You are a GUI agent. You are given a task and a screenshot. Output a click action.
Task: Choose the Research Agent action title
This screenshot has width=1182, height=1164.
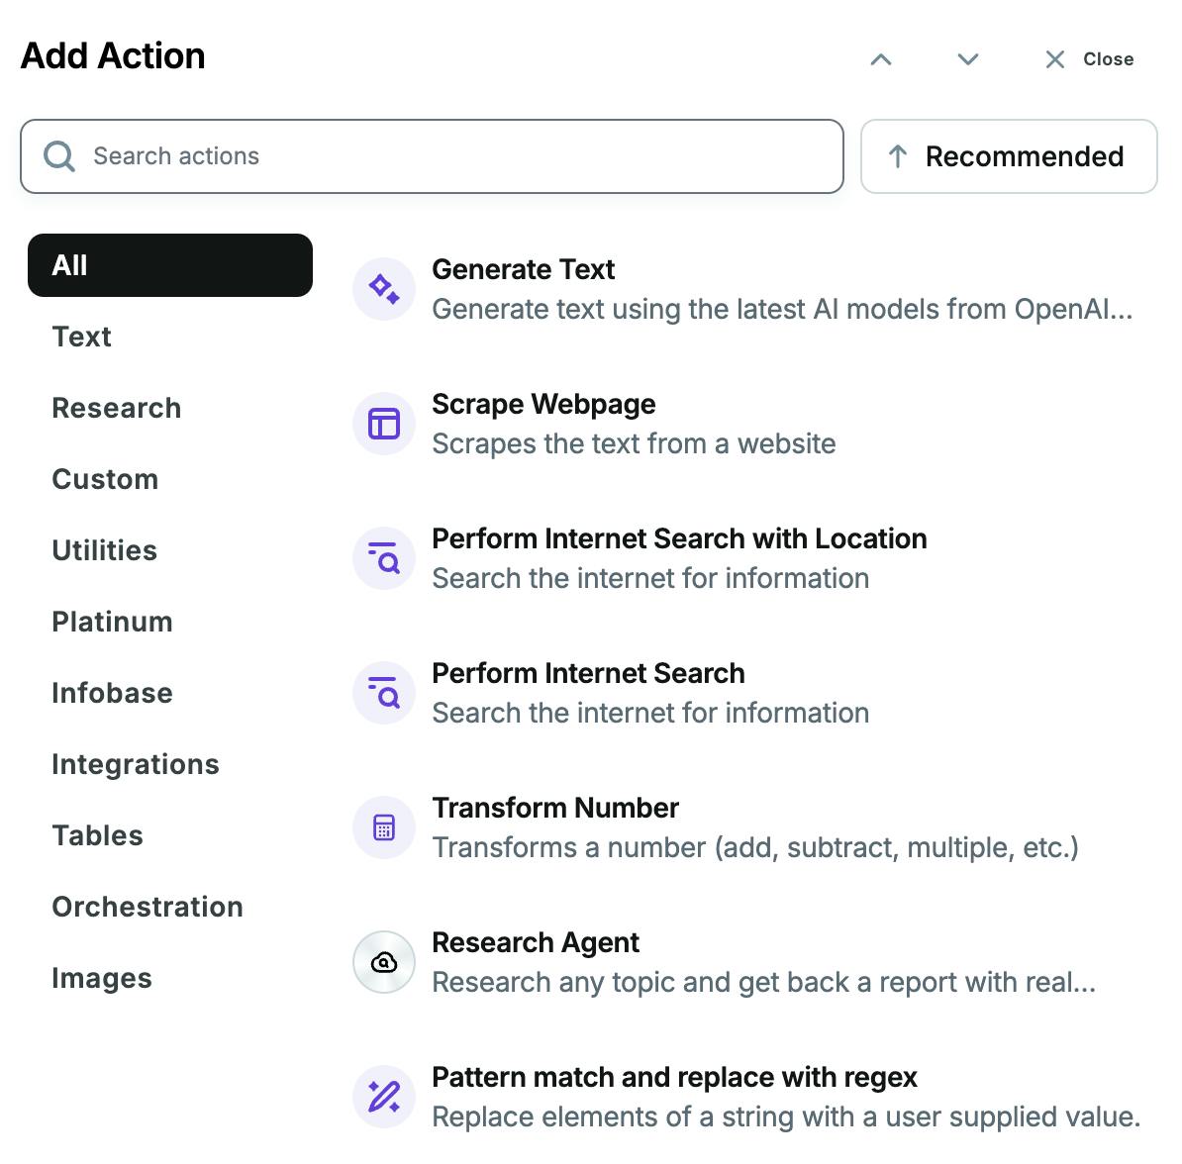coord(536,942)
